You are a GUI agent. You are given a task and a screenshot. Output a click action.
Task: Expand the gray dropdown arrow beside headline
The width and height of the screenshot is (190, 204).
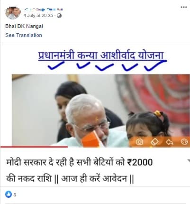coord(189,161)
